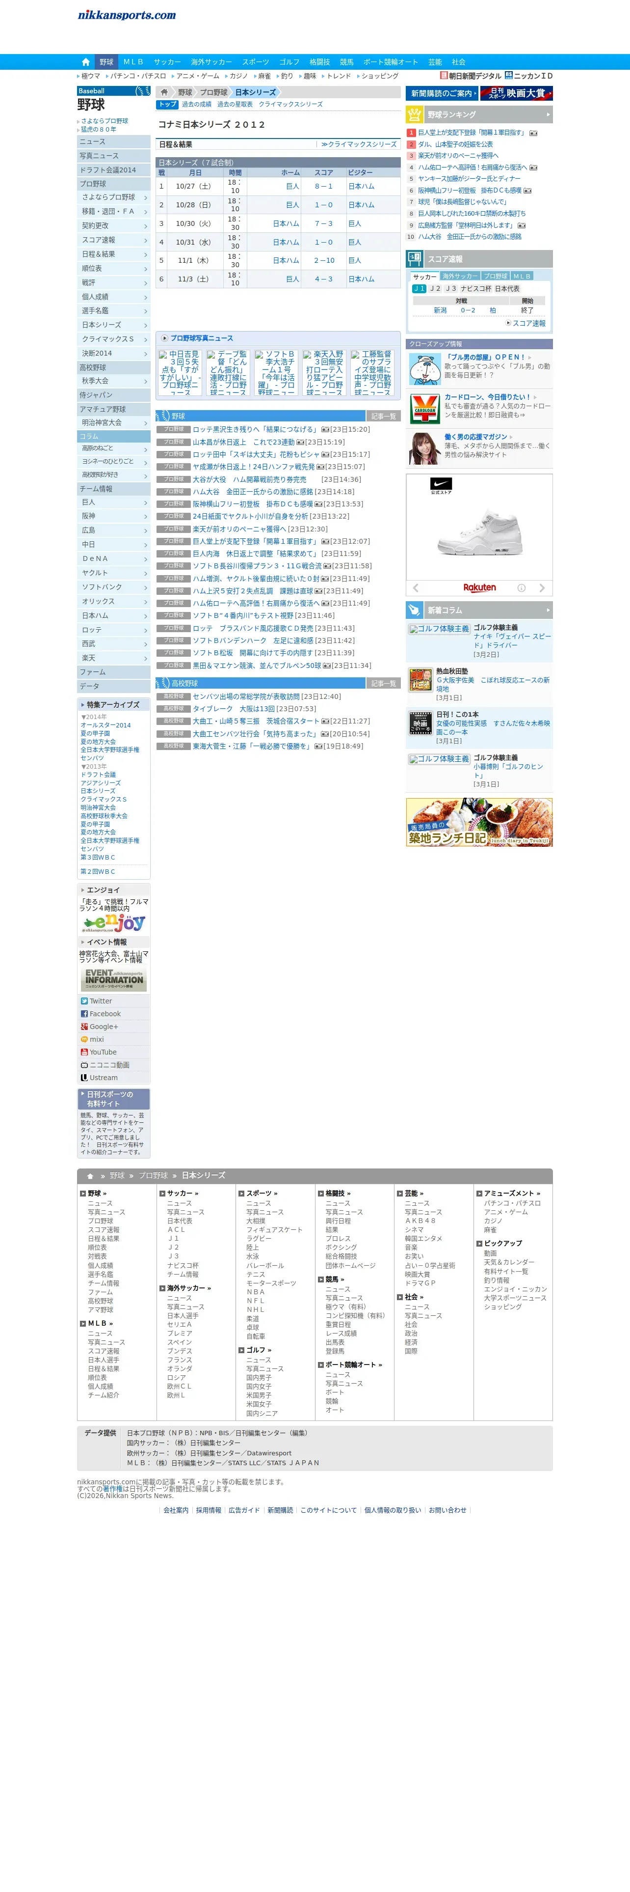Click the scoreboard icon beside スコア速報 header
Image resolution: width=630 pixels, height=1892 pixels.
(415, 258)
